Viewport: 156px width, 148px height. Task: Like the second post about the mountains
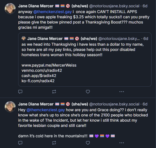pos(88,143)
